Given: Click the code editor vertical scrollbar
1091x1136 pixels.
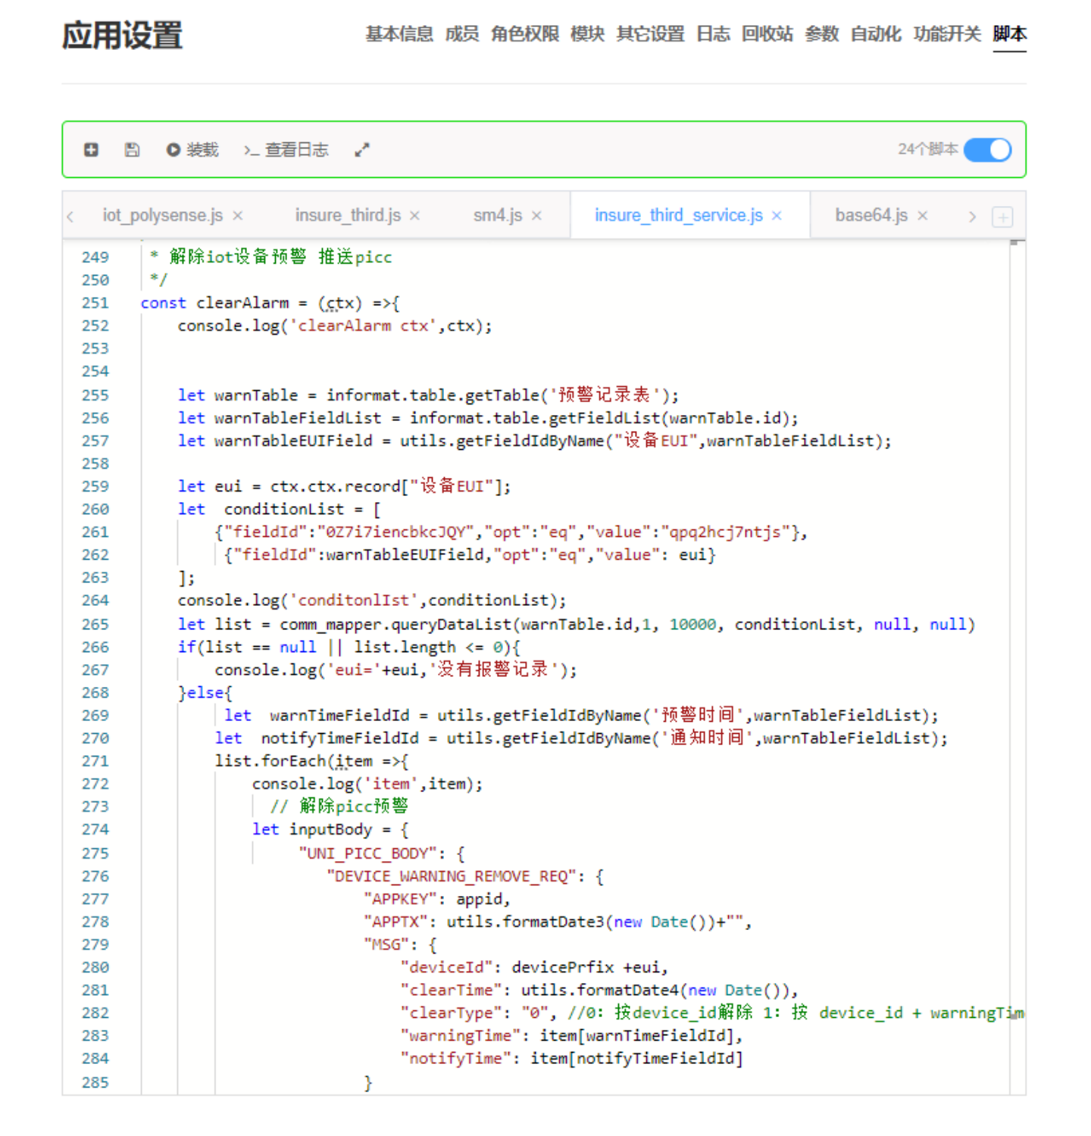Looking at the screenshot, I should [1018, 666].
